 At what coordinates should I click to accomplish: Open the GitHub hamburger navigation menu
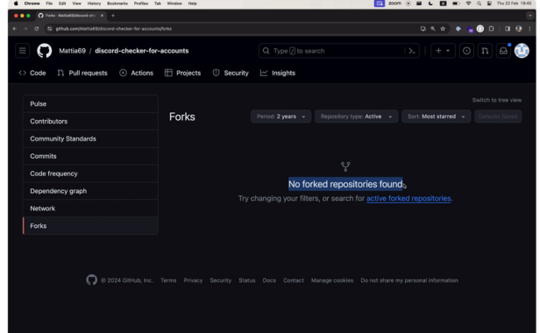coord(23,51)
